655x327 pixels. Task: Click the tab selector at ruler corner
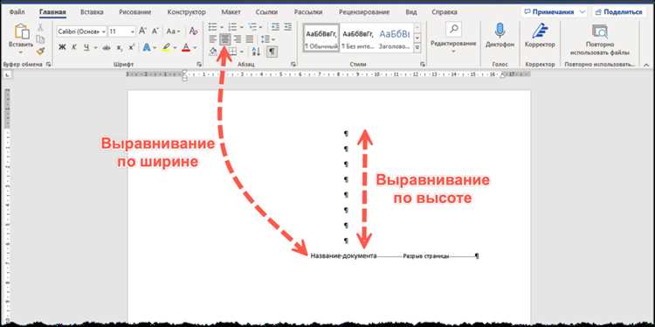tap(9, 75)
